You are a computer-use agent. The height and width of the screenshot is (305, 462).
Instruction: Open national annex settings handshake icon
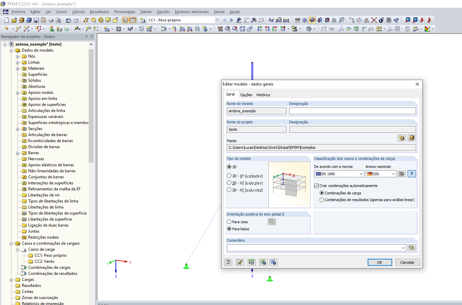pos(402,174)
